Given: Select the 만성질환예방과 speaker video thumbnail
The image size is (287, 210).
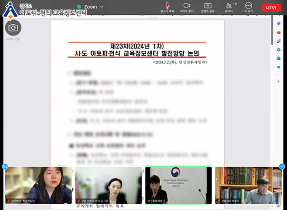Looking at the screenshot, I should [x=179, y=185].
